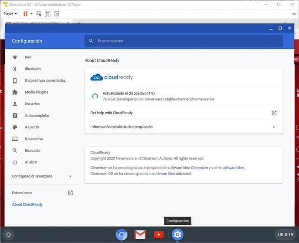Viewport: 299px width, 243px height.
Task: Open the VMware Player dropdown menu
Action: tap(10, 14)
